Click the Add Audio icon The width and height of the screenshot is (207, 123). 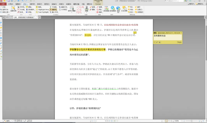112,9
